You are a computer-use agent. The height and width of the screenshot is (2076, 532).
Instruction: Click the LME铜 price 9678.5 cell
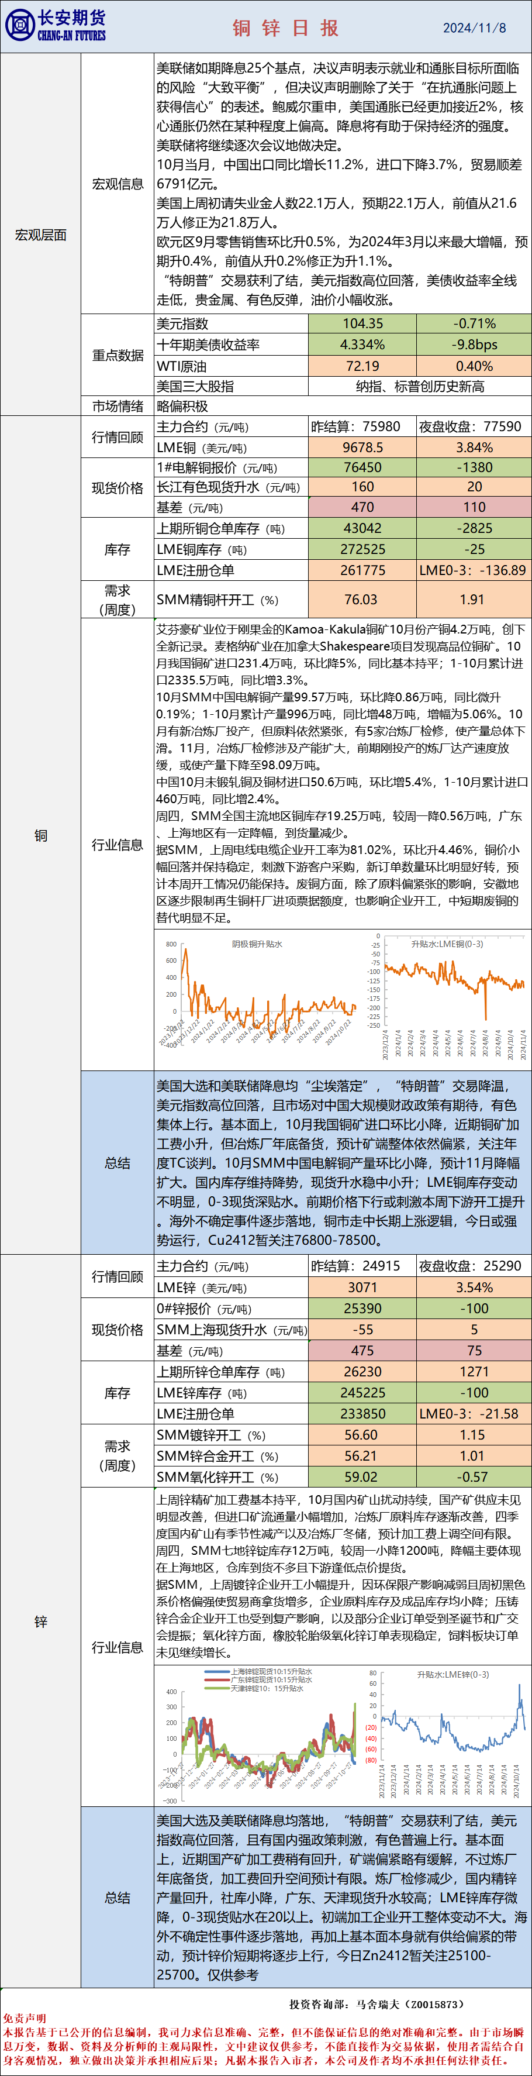click(362, 447)
